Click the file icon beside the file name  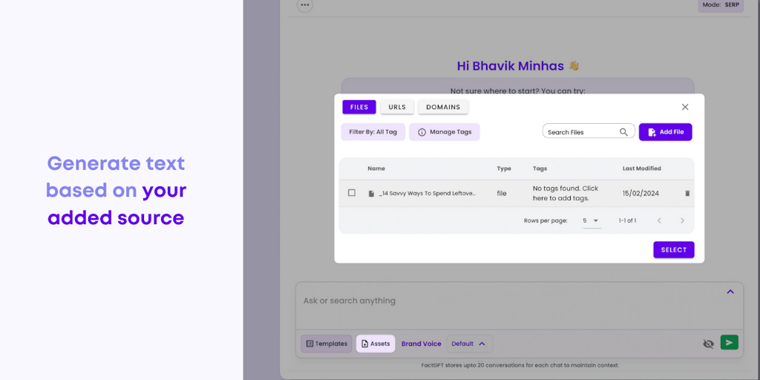pyautogui.click(x=371, y=194)
